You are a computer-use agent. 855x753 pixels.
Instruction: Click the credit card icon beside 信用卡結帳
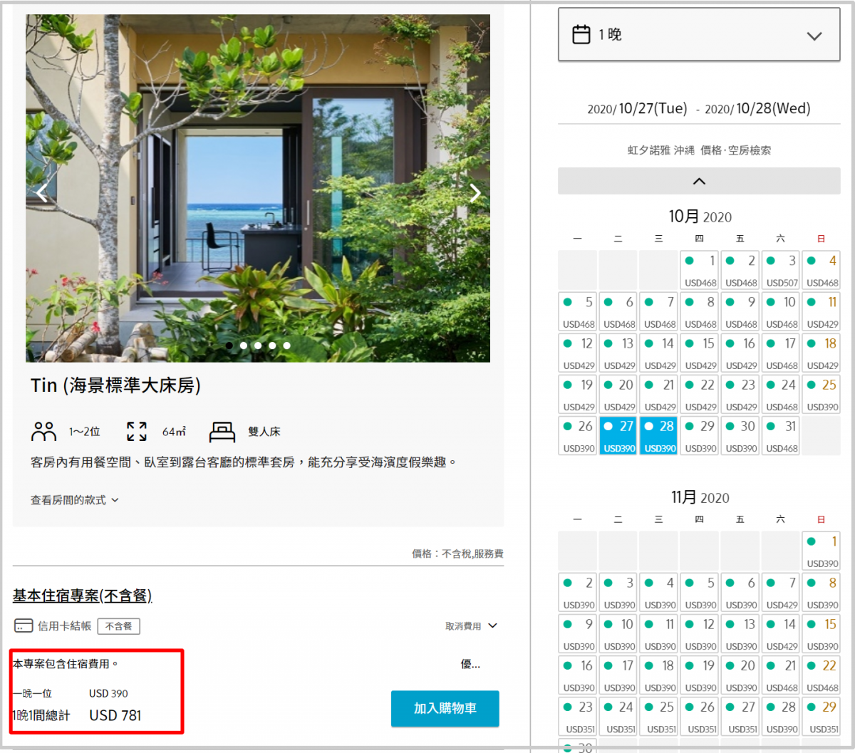[24, 626]
